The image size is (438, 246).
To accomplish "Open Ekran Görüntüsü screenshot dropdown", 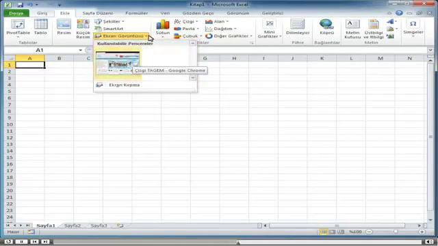I will pyautogui.click(x=121, y=36).
